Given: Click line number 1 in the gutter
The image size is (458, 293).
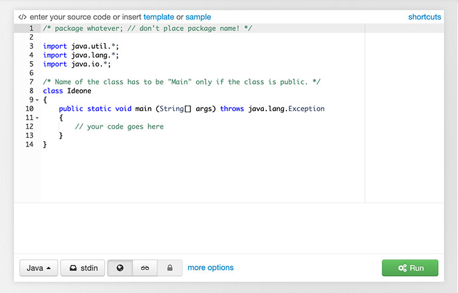Looking at the screenshot, I should [x=31, y=28].
